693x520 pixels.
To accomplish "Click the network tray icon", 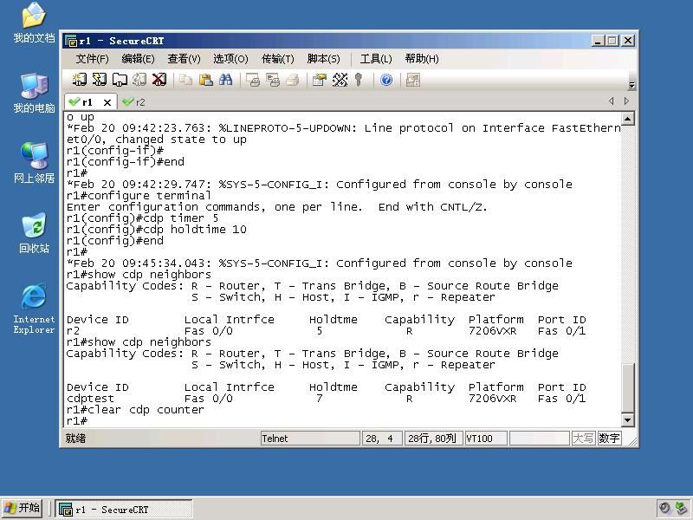I will (682, 509).
